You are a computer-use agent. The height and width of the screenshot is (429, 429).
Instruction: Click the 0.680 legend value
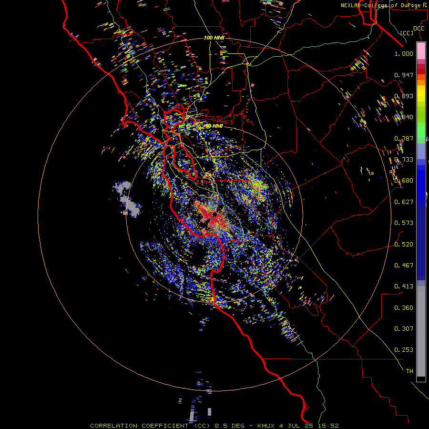[404, 181]
